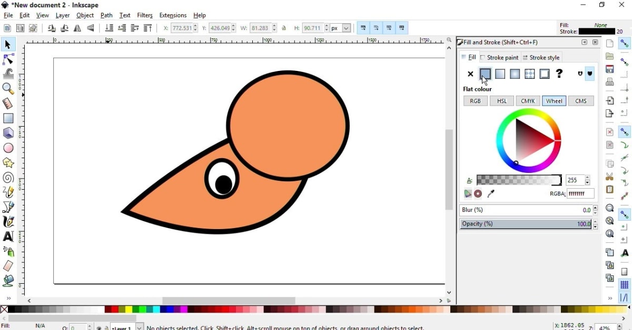Click the Import file icon
Screen dimensions: 632x330
610,100
